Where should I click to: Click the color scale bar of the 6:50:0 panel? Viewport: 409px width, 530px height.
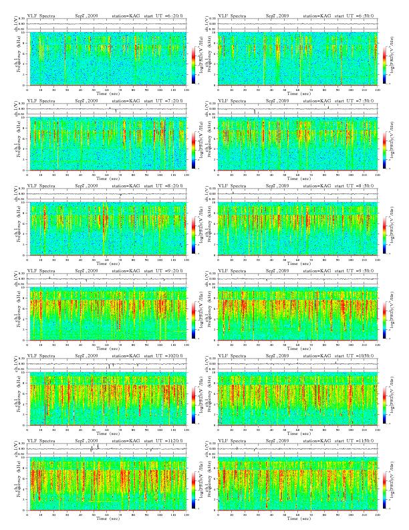coord(385,65)
